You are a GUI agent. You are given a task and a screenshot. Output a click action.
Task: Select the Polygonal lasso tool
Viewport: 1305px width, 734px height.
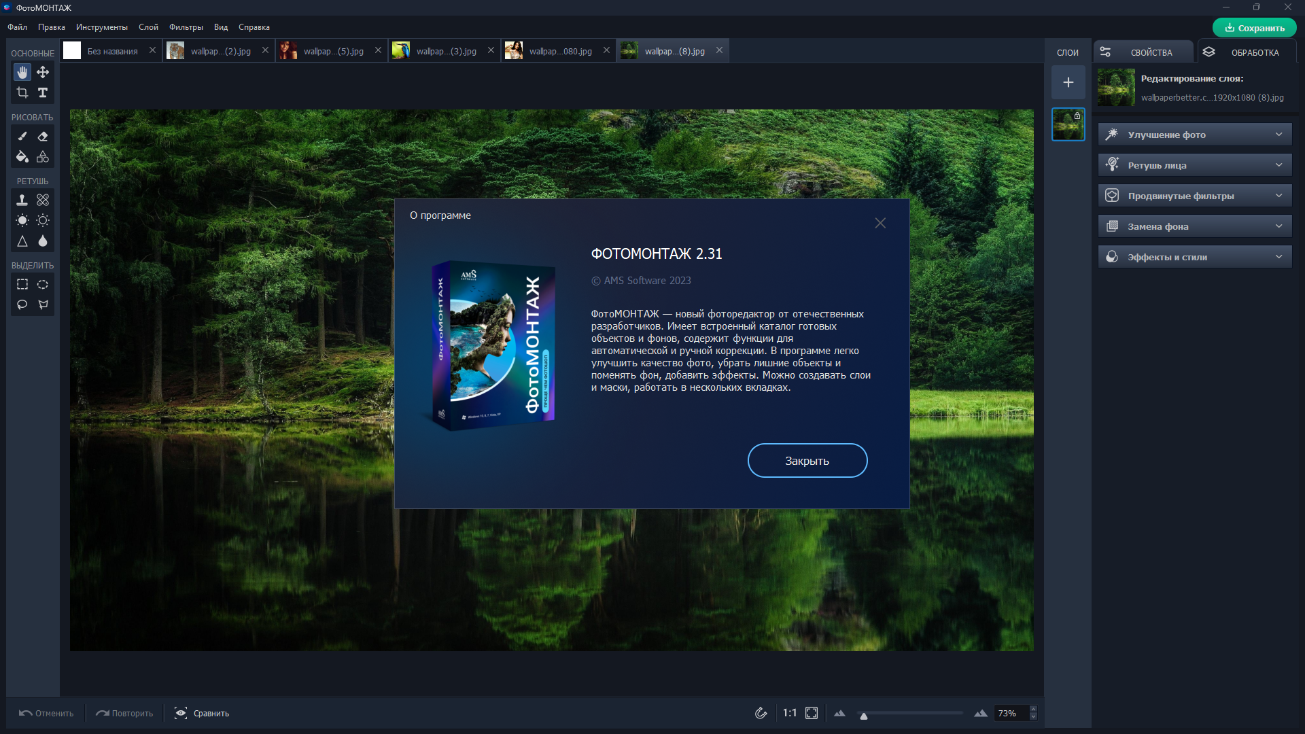click(43, 304)
